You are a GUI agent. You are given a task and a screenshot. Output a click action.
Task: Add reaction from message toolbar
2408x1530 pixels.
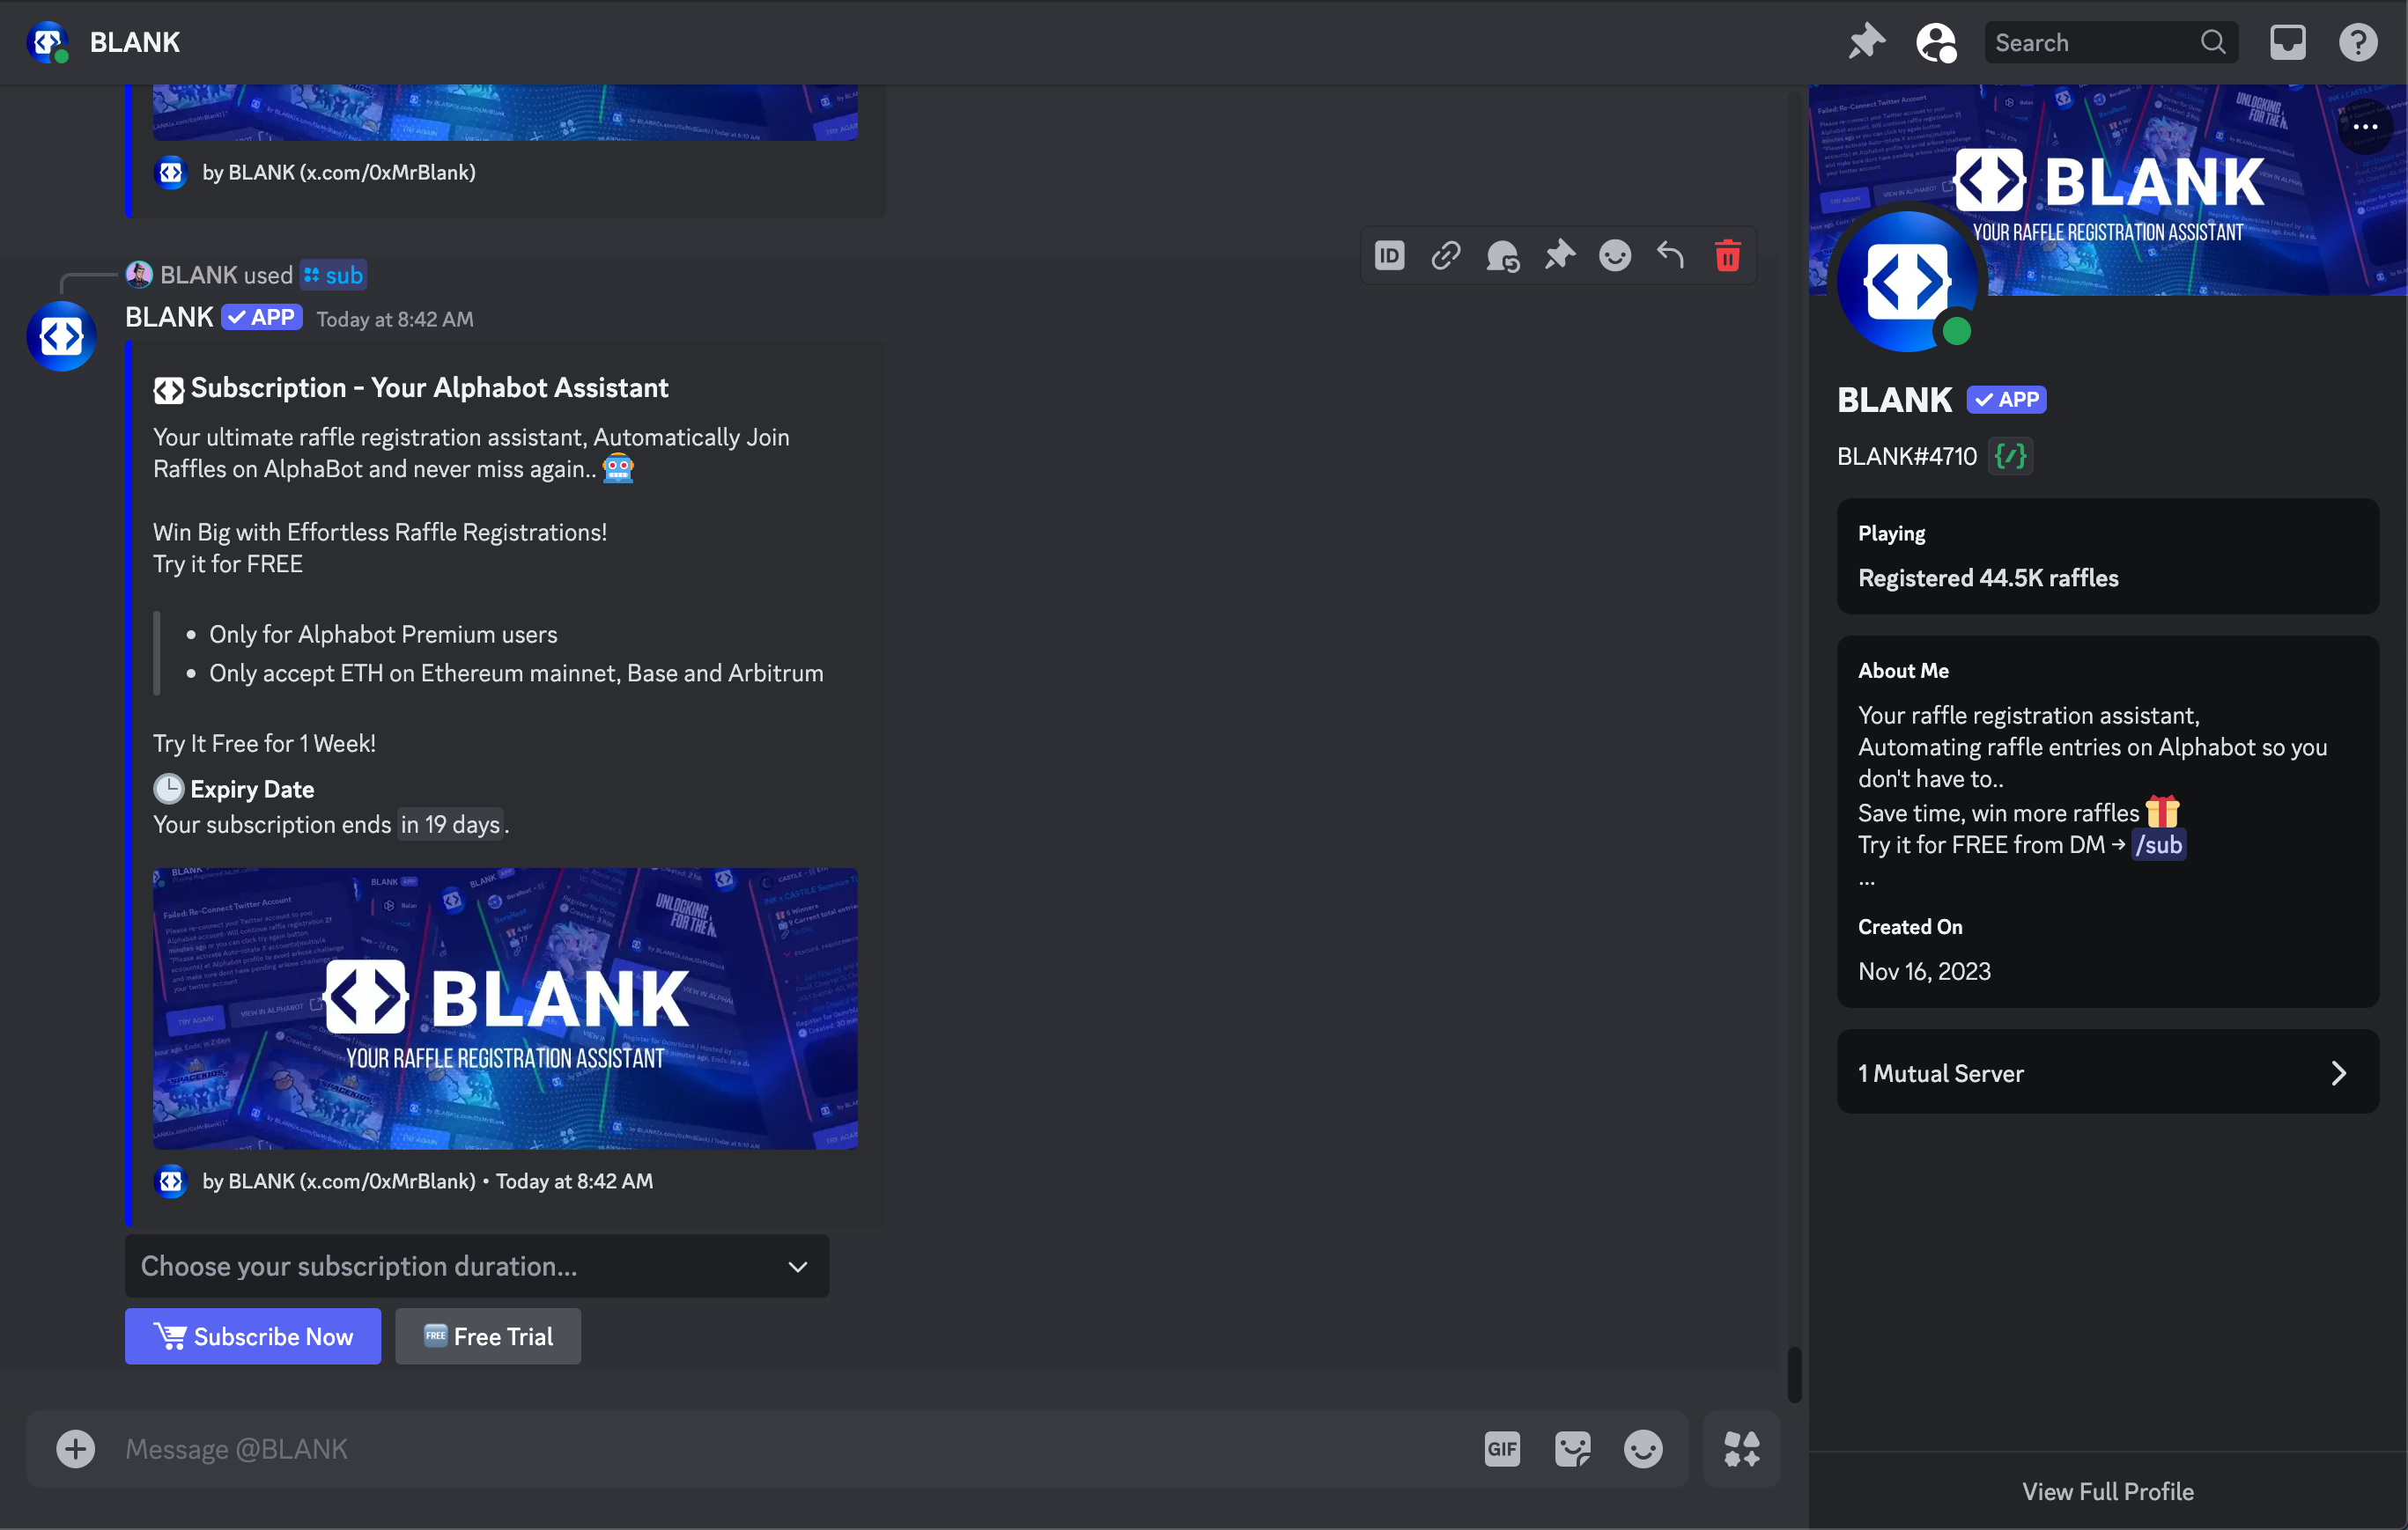click(1615, 257)
